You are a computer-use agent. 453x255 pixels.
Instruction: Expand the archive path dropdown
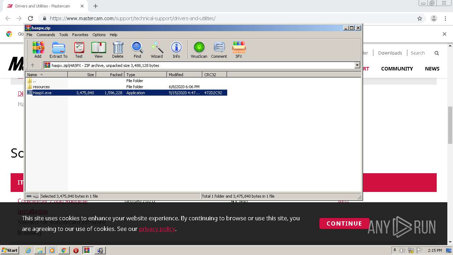[x=357, y=65]
